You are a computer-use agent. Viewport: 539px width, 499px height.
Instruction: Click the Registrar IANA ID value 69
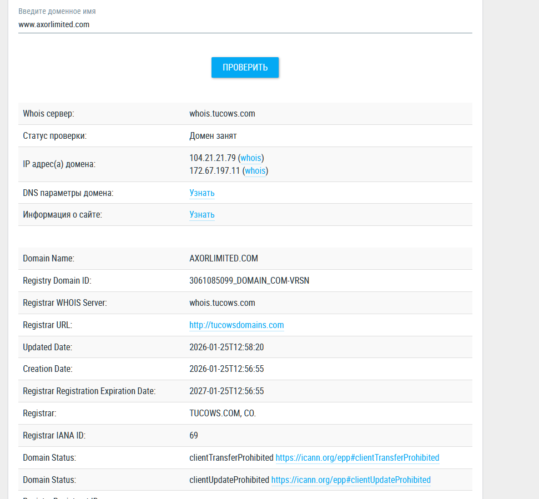pyautogui.click(x=194, y=436)
